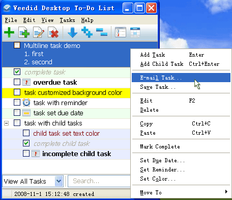The height and width of the screenshot is (200, 232).
Task: Click the Search... input field
Action: point(99,181)
